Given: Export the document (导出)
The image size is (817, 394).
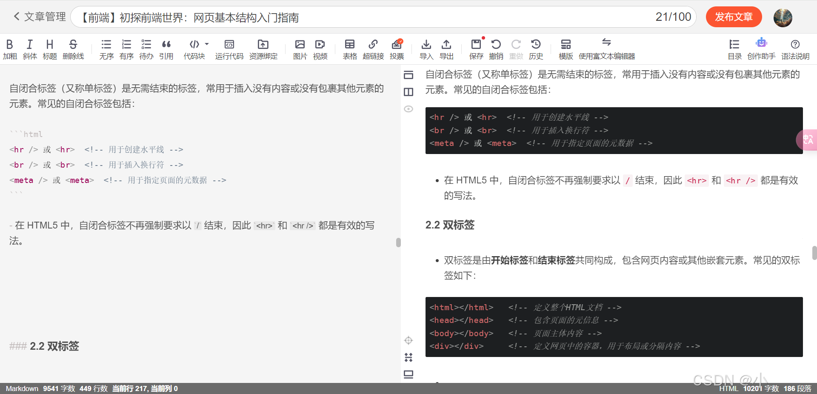Looking at the screenshot, I should click(x=446, y=49).
